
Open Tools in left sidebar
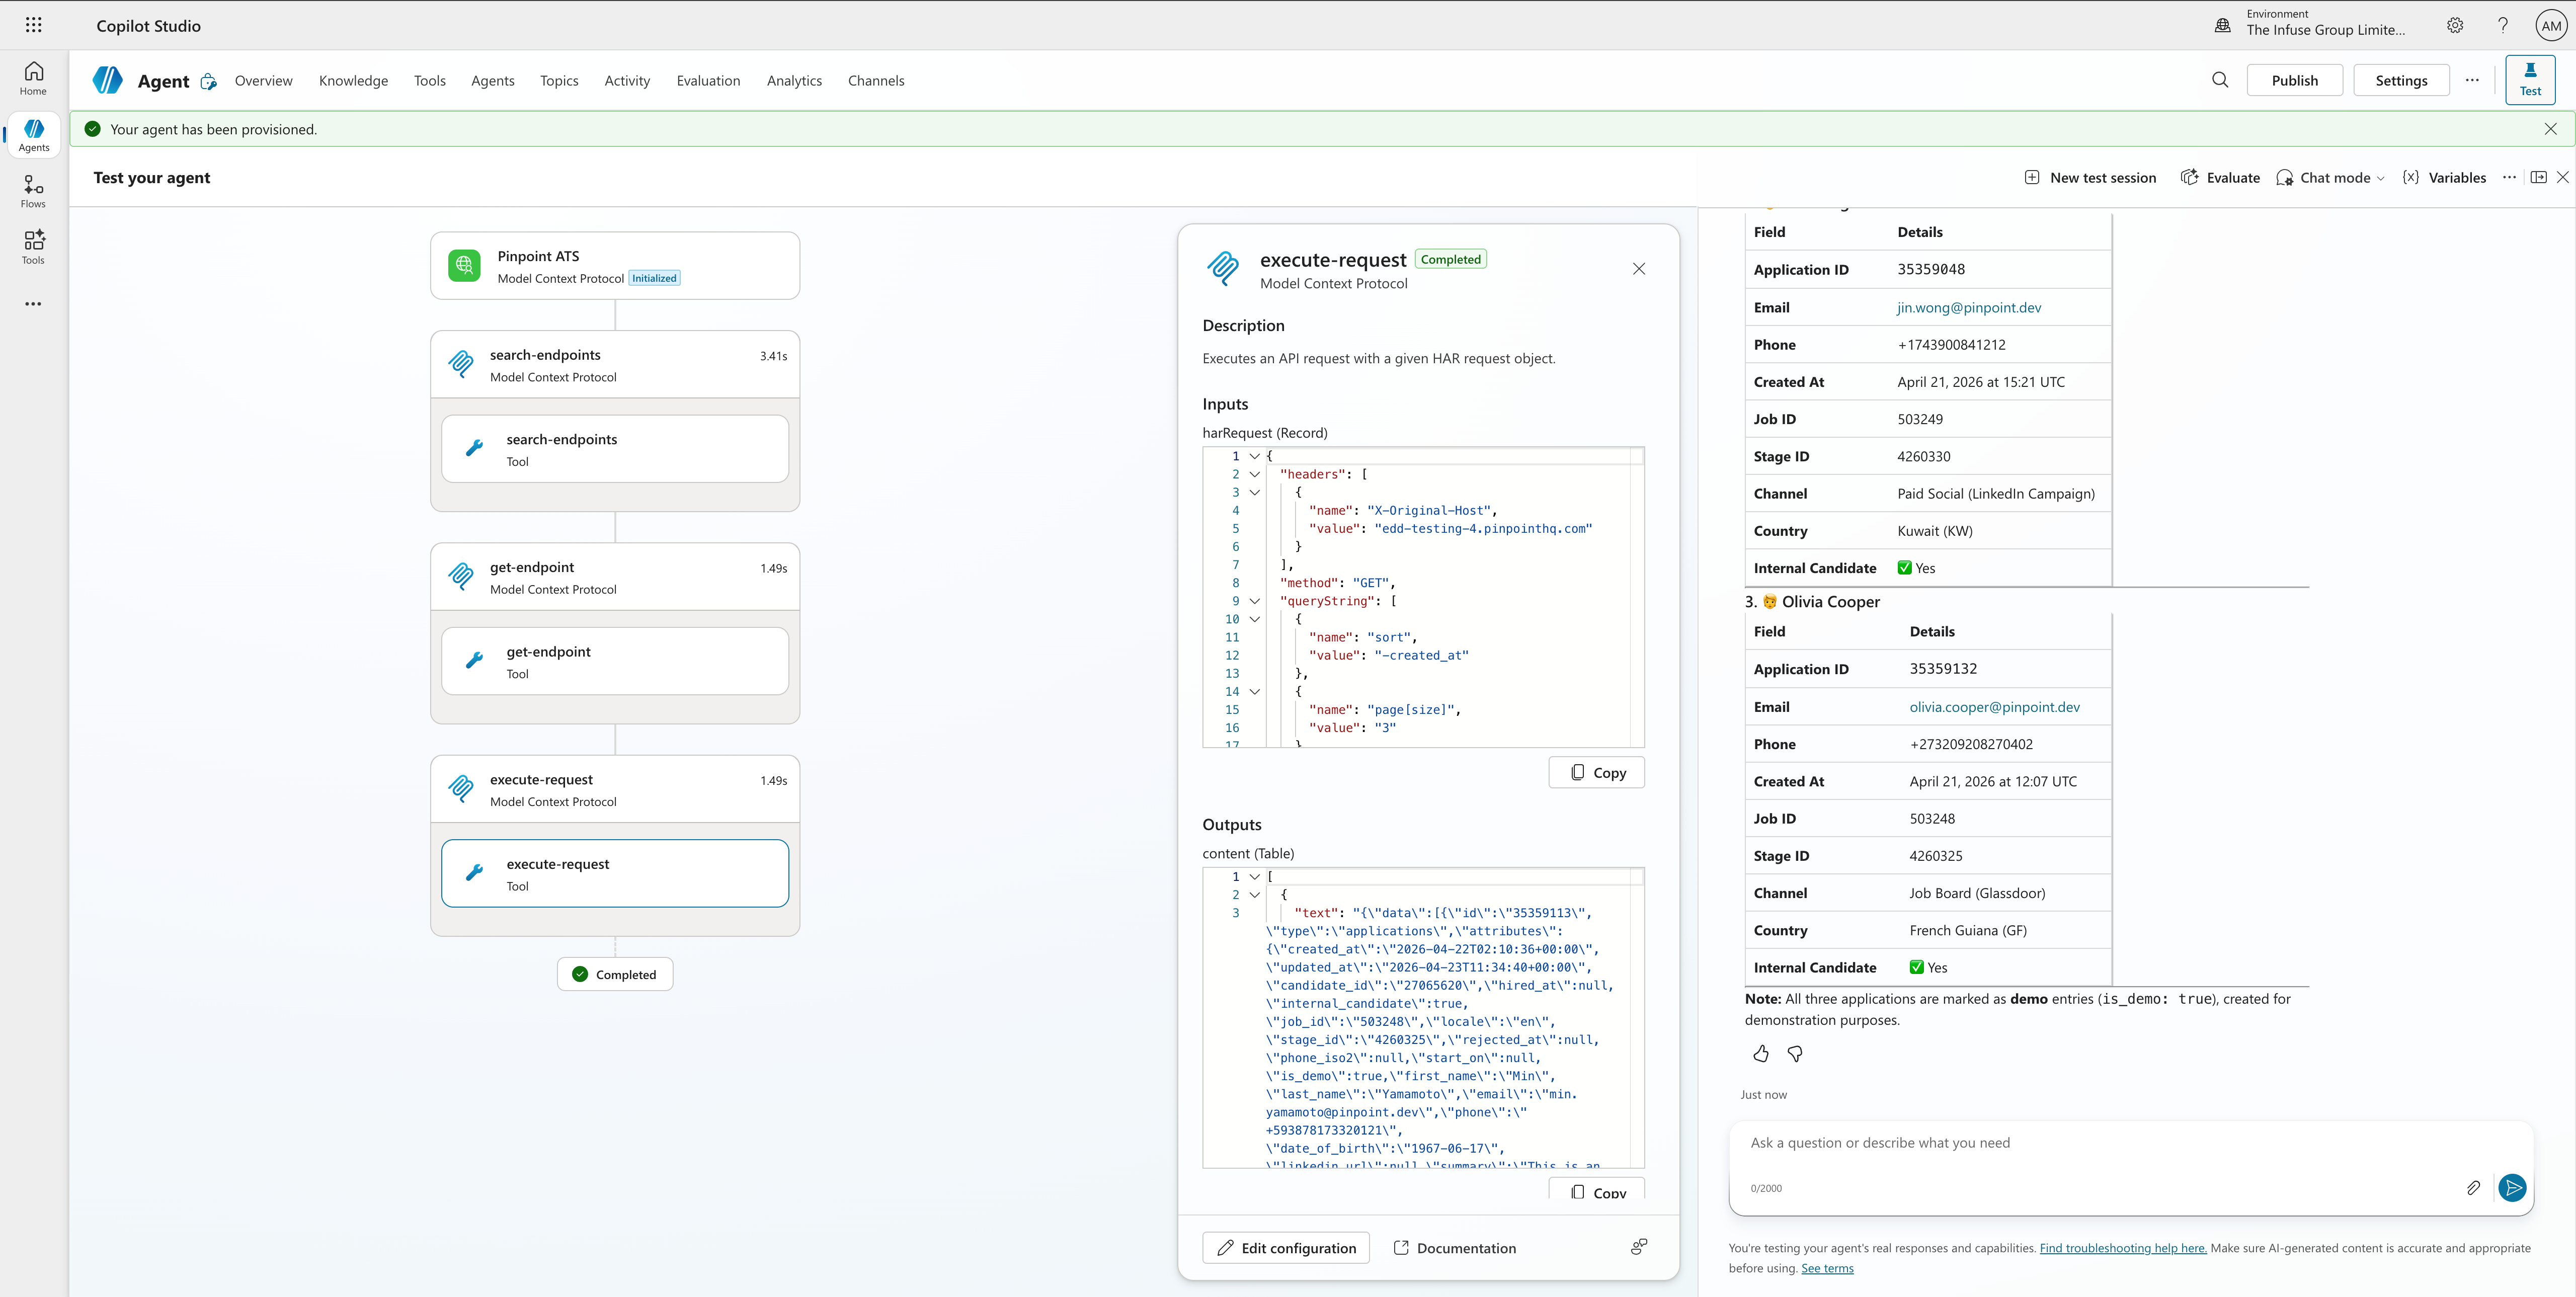click(x=33, y=247)
